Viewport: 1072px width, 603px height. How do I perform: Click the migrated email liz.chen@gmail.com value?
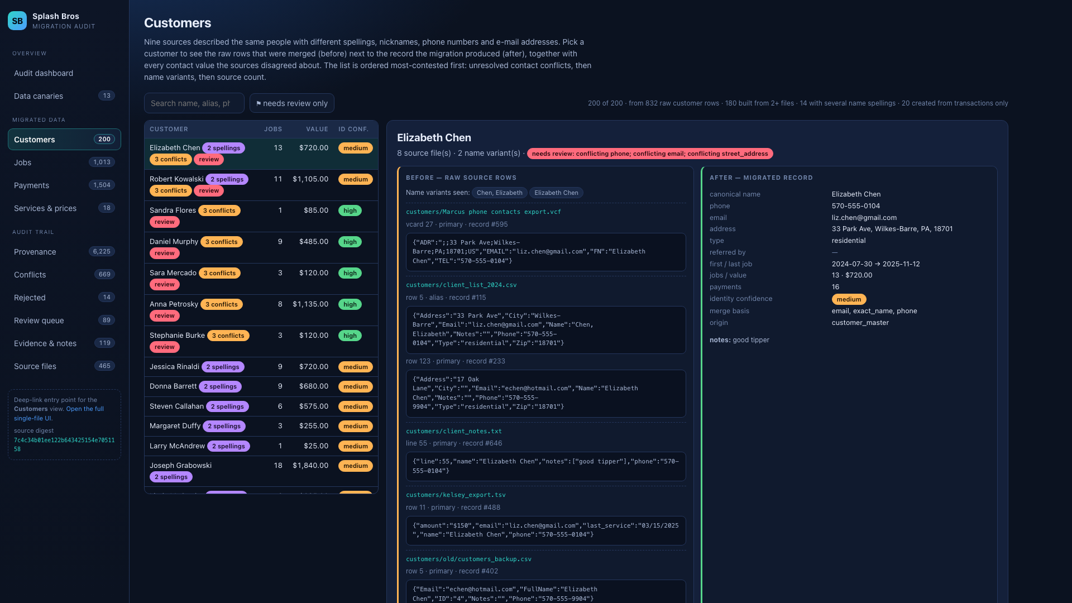tap(864, 218)
